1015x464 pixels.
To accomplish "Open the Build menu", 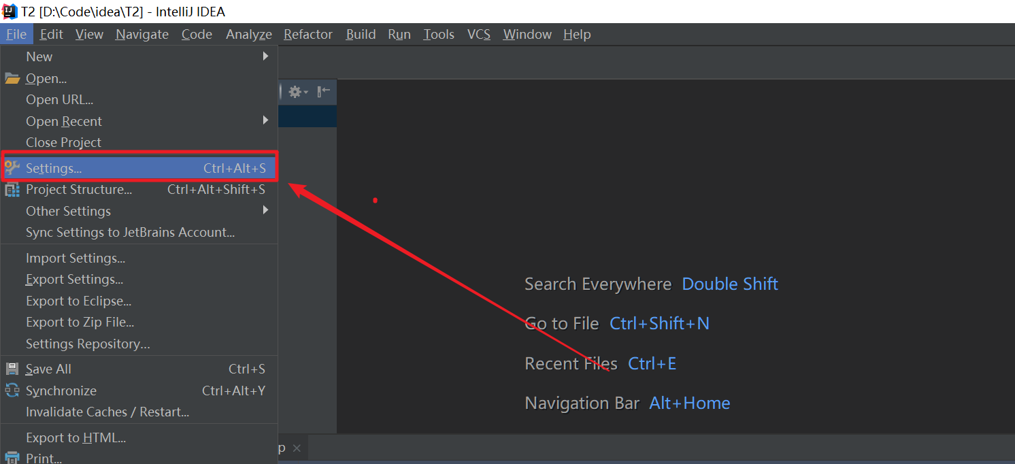I will pos(361,34).
